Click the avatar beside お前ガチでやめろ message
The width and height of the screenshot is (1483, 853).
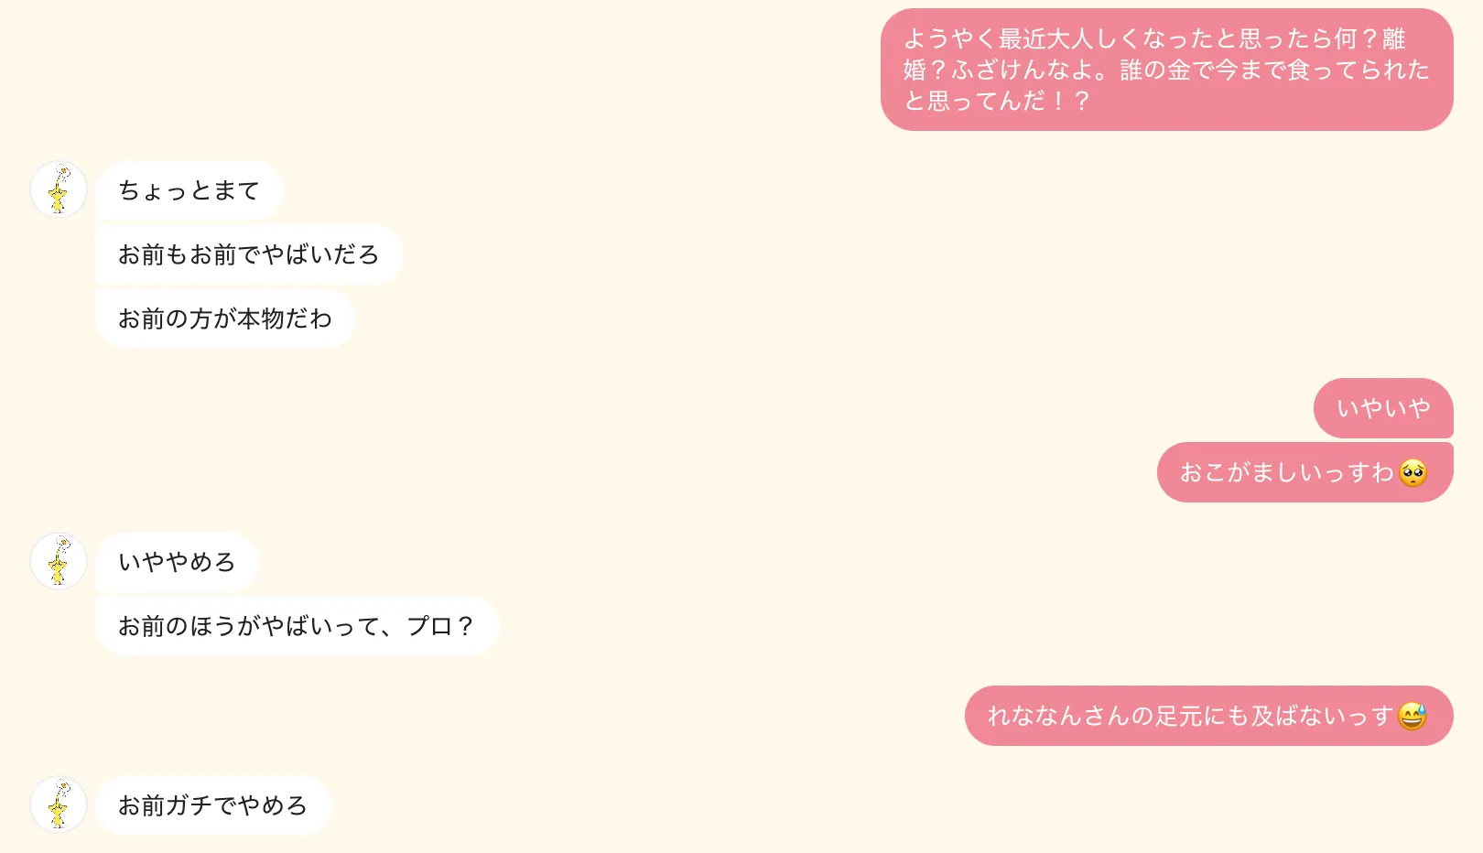click(59, 804)
